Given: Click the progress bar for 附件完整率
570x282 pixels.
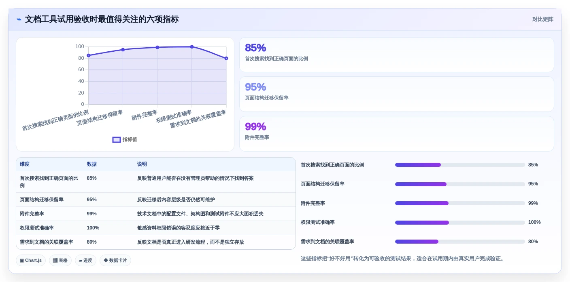Looking at the screenshot, I should click(460, 203).
